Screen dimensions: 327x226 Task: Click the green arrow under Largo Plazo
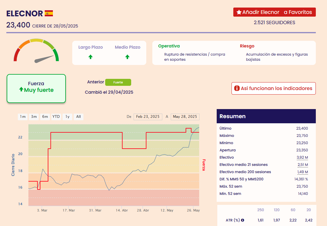click(90, 57)
